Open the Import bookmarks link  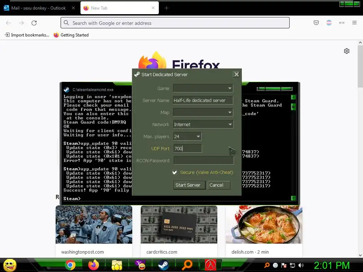pyautogui.click(x=30, y=35)
